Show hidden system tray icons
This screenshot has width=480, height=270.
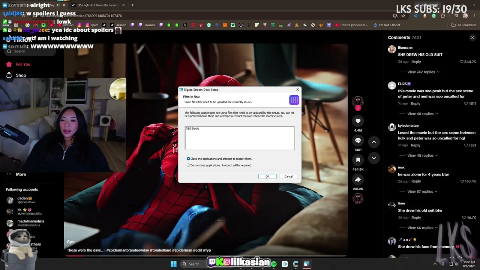435,264
